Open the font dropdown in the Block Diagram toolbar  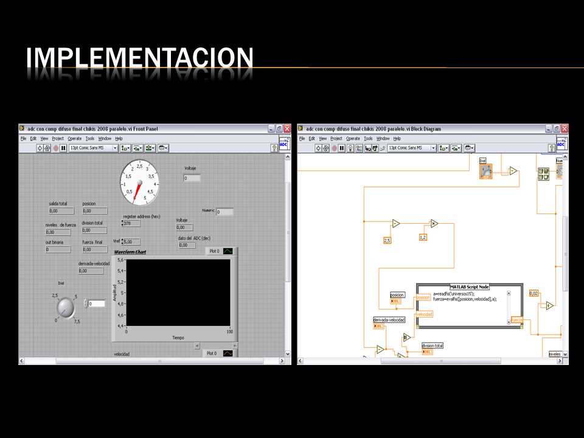tap(412, 148)
